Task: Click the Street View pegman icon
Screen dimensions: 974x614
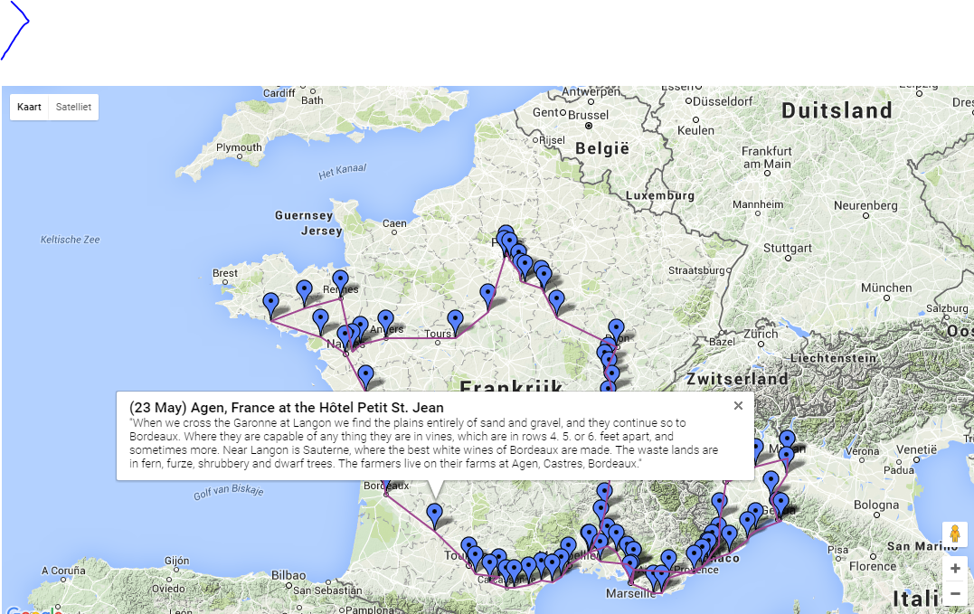Action: (955, 534)
